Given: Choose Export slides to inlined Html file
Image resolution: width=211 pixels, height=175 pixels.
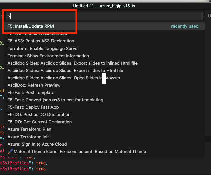Looking at the screenshot, I should pyautogui.click(x=73, y=63).
